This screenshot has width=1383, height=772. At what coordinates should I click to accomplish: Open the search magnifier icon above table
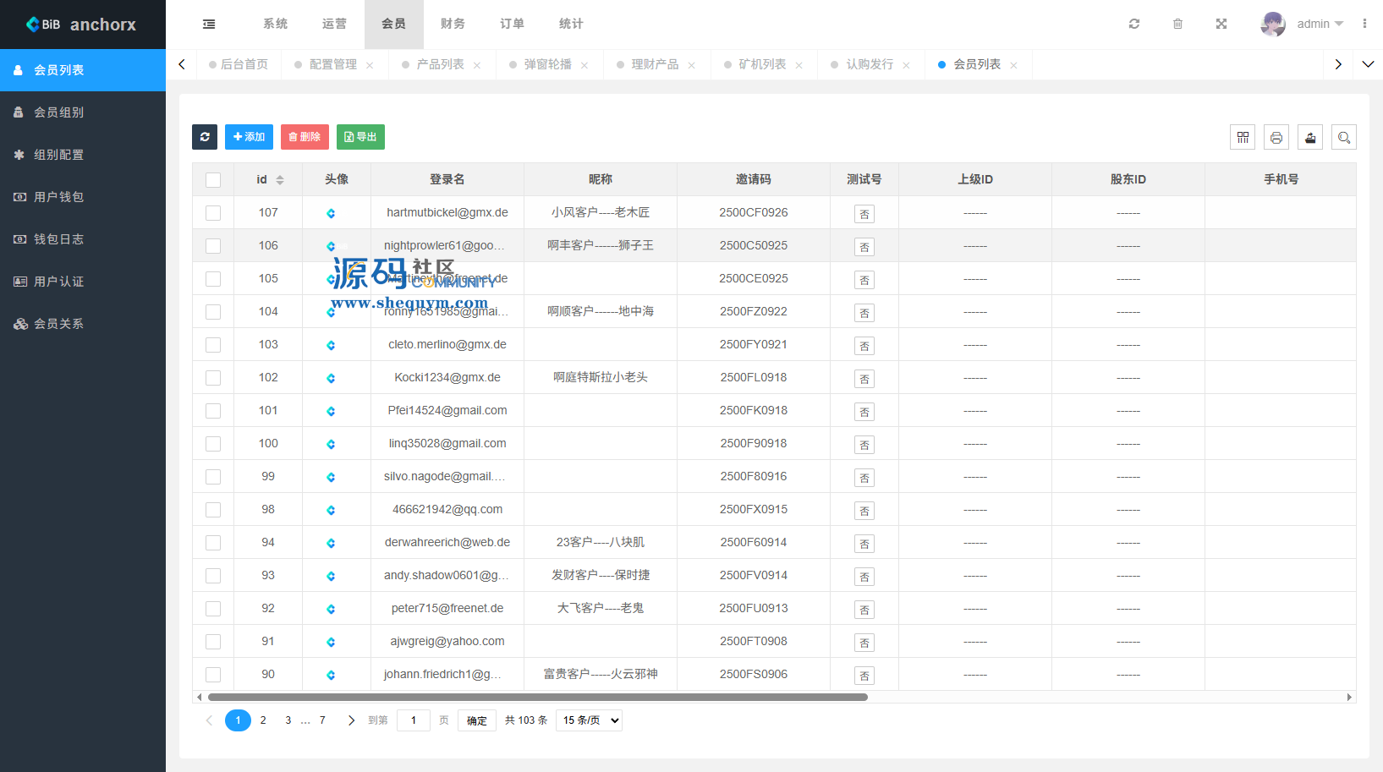pos(1344,137)
